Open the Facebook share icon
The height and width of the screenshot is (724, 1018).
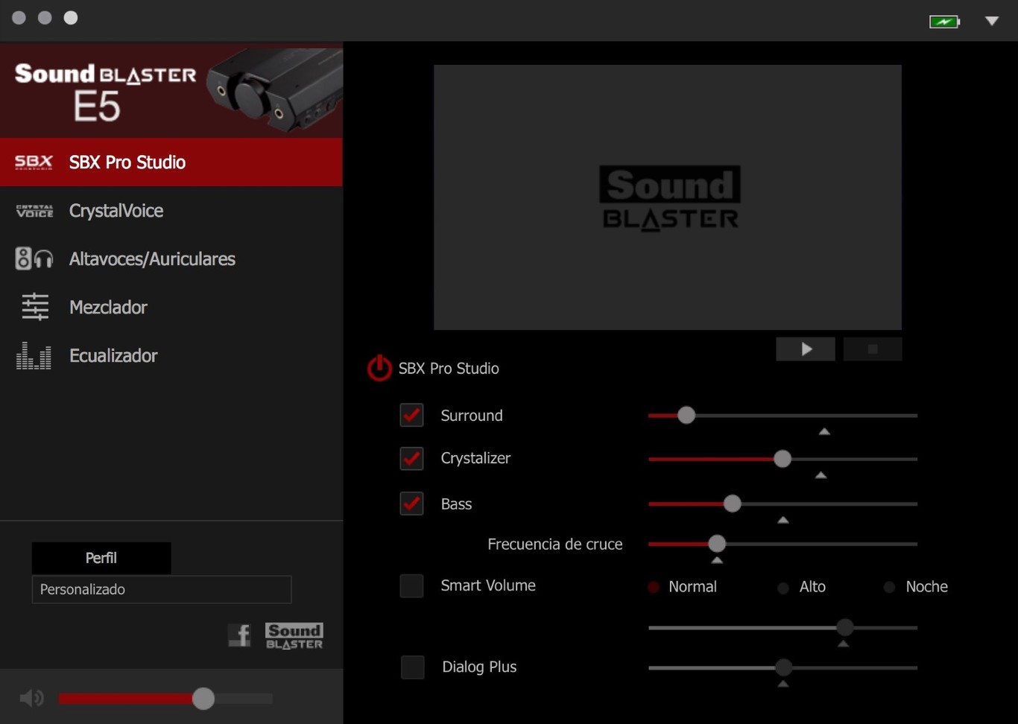coord(240,635)
